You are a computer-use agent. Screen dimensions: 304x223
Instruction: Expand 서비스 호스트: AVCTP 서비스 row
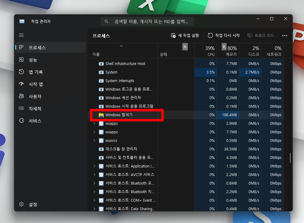pyautogui.click(x=95, y=175)
